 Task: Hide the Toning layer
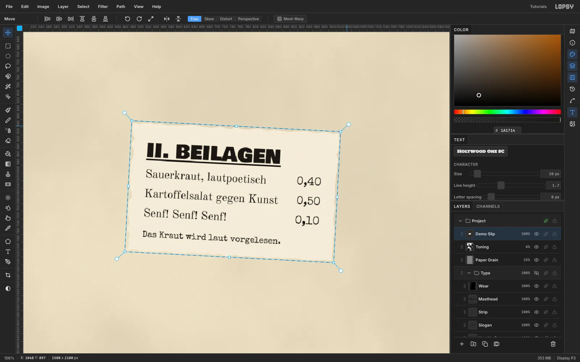[x=536, y=247]
